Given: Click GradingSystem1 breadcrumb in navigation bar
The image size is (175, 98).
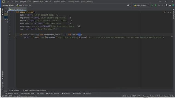Looking at the screenshot, I should tap(8, 5).
